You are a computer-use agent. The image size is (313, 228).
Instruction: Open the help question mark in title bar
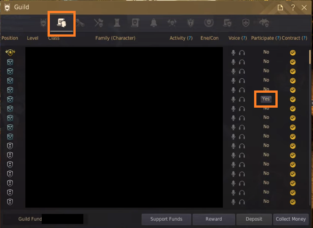point(293,8)
